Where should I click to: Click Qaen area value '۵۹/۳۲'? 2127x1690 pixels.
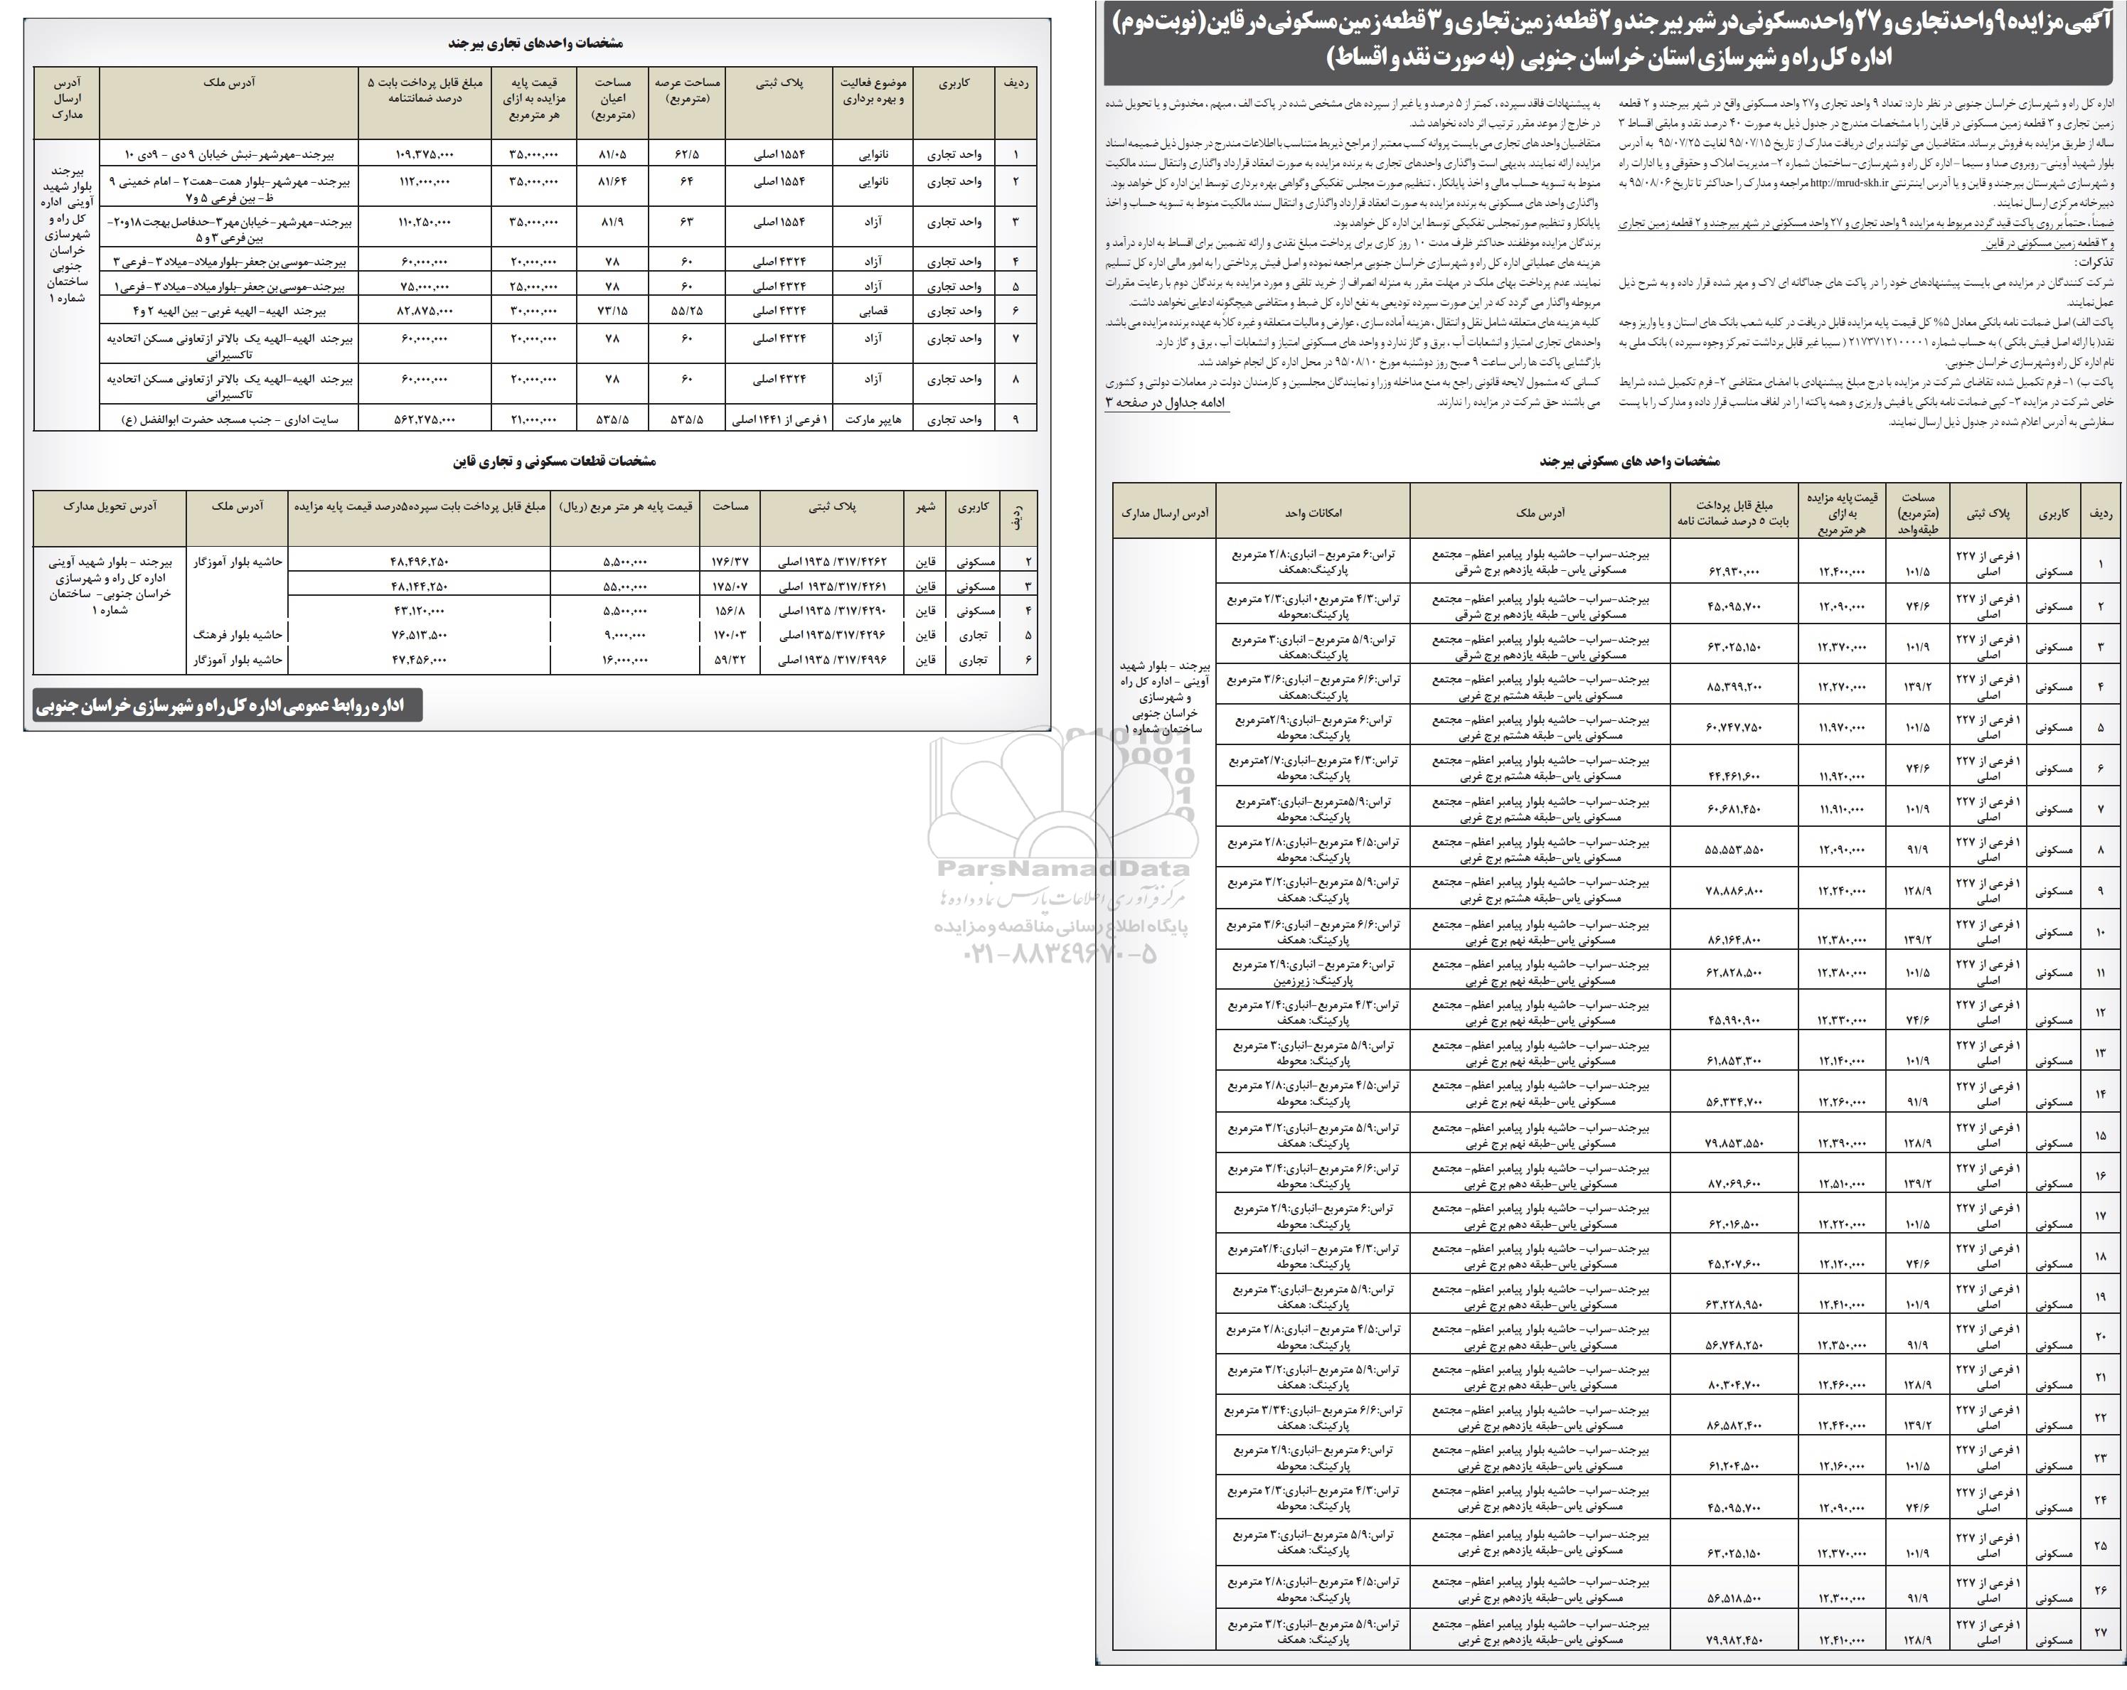tap(730, 660)
